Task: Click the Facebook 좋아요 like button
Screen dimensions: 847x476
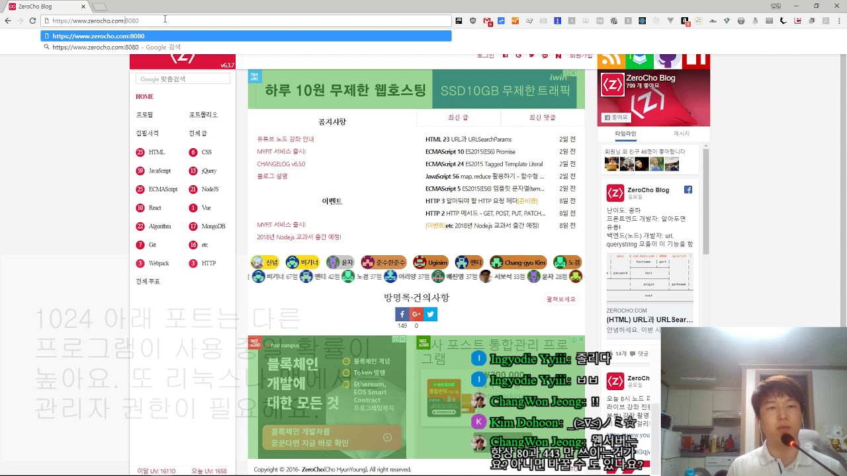Action: tap(615, 117)
